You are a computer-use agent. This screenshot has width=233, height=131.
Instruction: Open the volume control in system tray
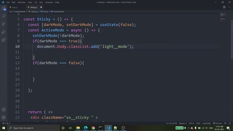[206, 128]
